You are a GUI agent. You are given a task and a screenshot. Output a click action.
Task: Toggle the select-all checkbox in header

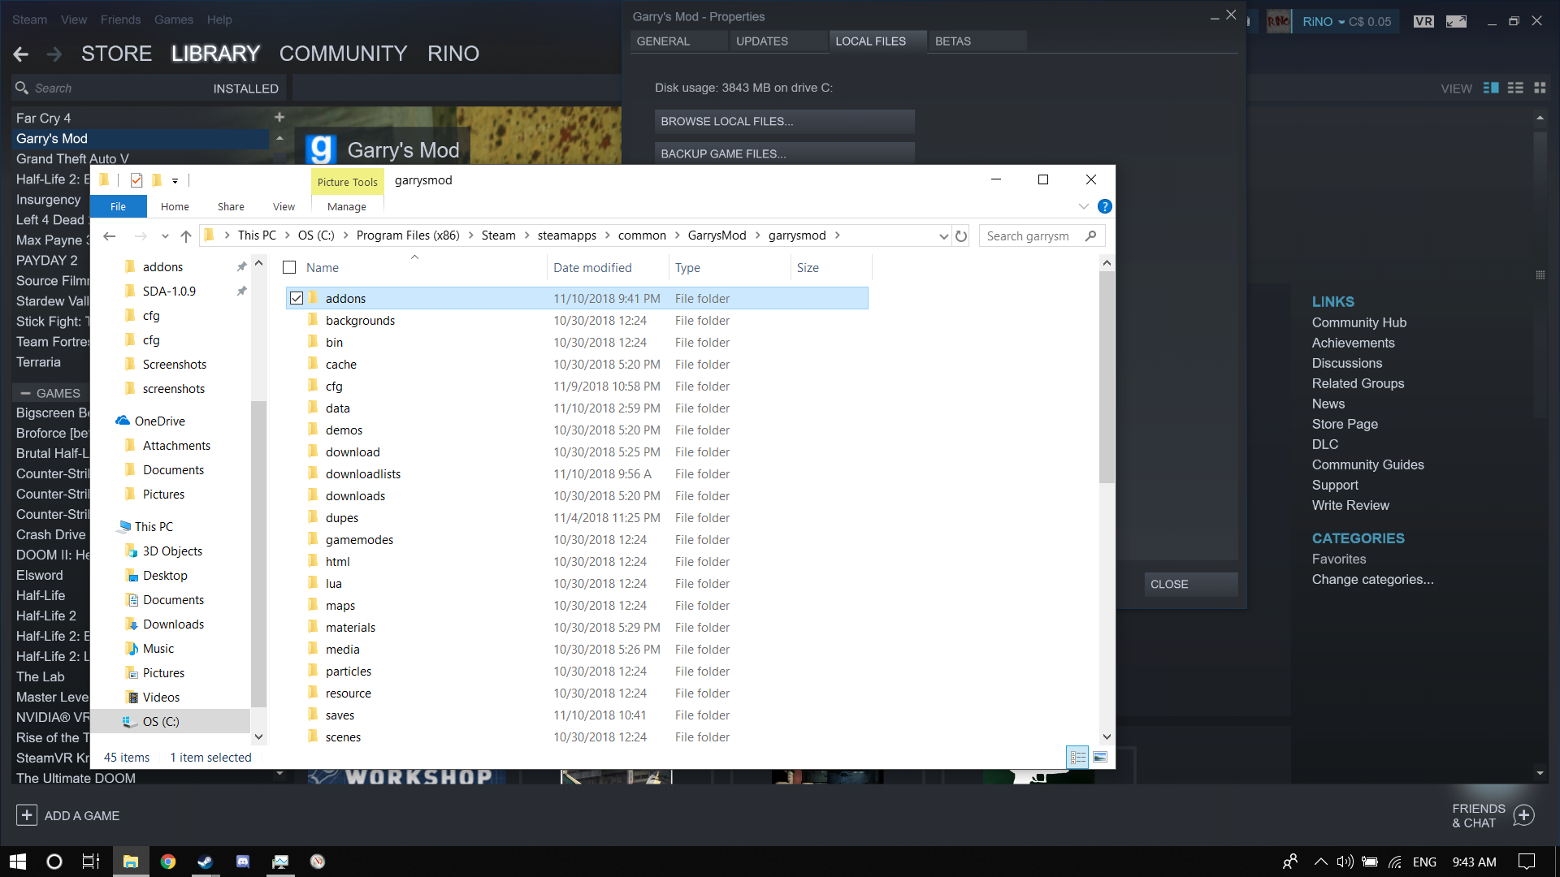(x=289, y=267)
